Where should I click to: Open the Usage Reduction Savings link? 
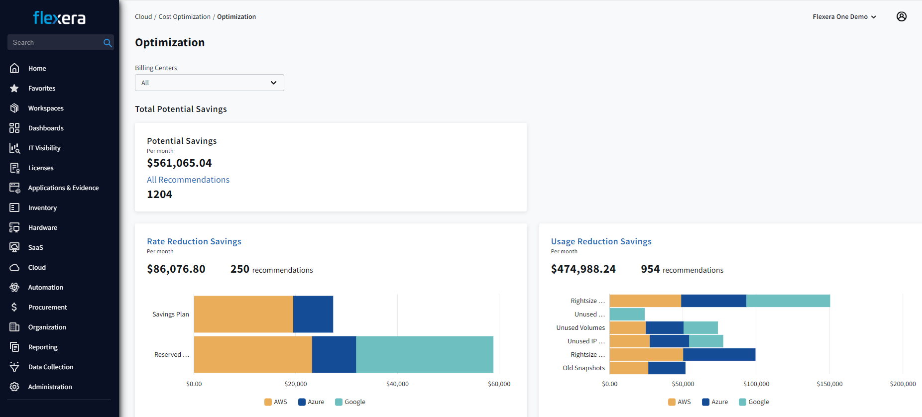(x=601, y=241)
